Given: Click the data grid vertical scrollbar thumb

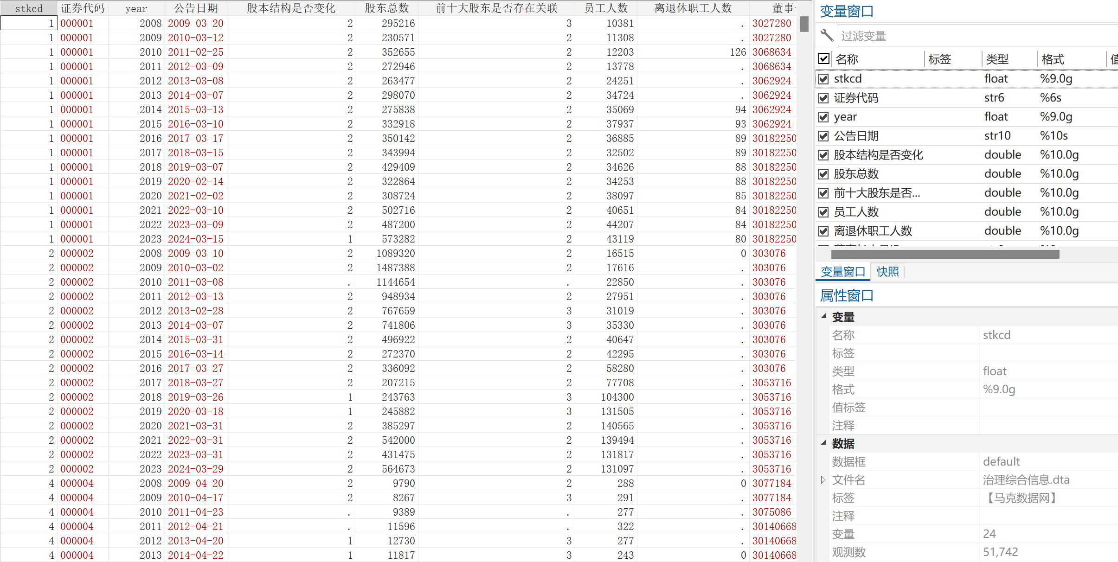Looking at the screenshot, I should pos(804,24).
